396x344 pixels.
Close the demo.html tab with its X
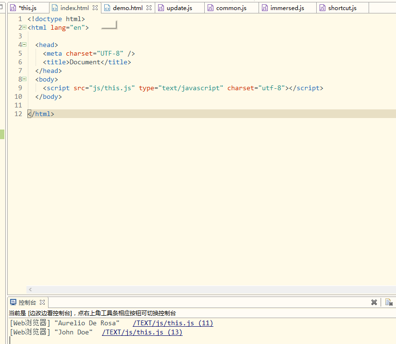click(x=149, y=8)
